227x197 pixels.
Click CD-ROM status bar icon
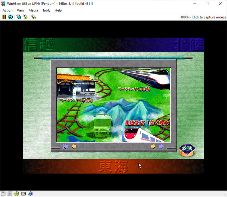(17, 193)
